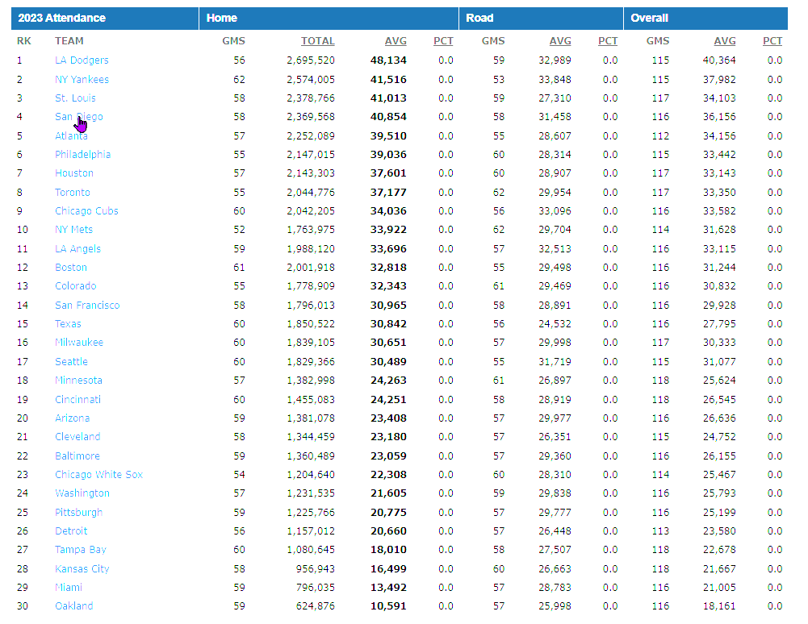Go to the Philadelphia team page
The width and height of the screenshot is (808, 624).
82,155
